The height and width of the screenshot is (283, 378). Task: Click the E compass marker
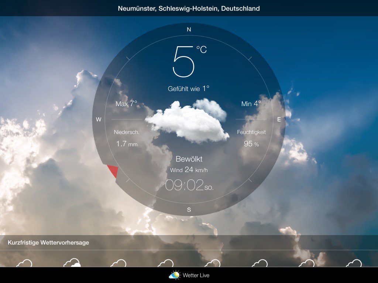coord(279,119)
